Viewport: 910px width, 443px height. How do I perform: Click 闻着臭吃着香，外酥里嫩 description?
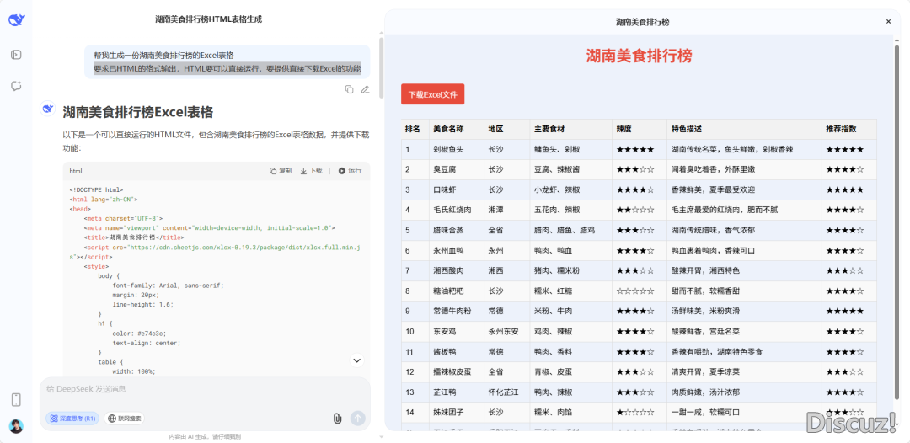click(x=744, y=169)
